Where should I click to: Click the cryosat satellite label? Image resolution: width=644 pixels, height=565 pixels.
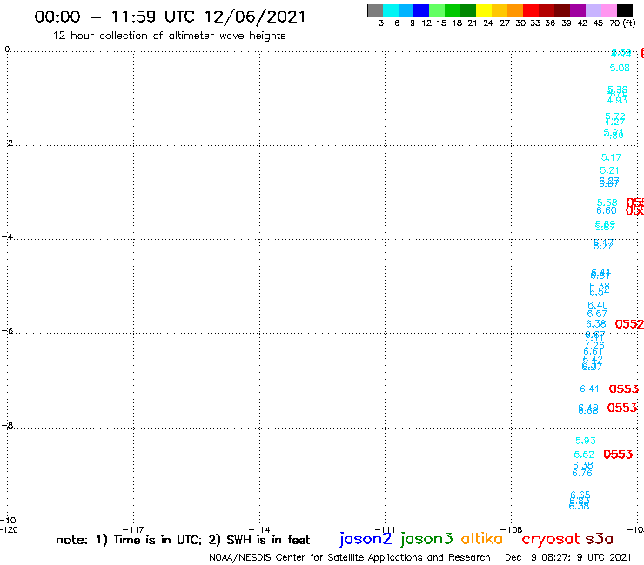pos(551,540)
